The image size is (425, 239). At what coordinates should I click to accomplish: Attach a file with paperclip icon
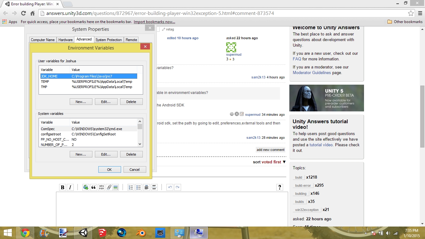point(109,187)
